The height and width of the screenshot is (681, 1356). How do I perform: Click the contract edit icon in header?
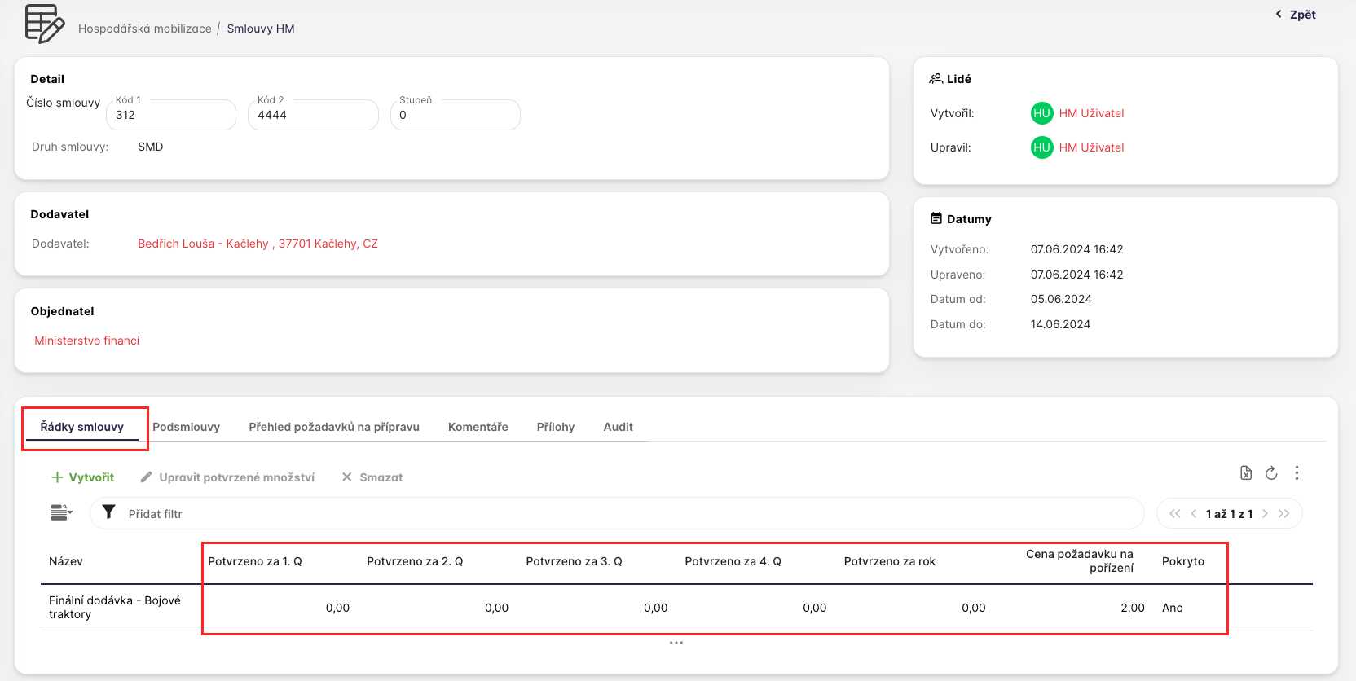click(44, 24)
